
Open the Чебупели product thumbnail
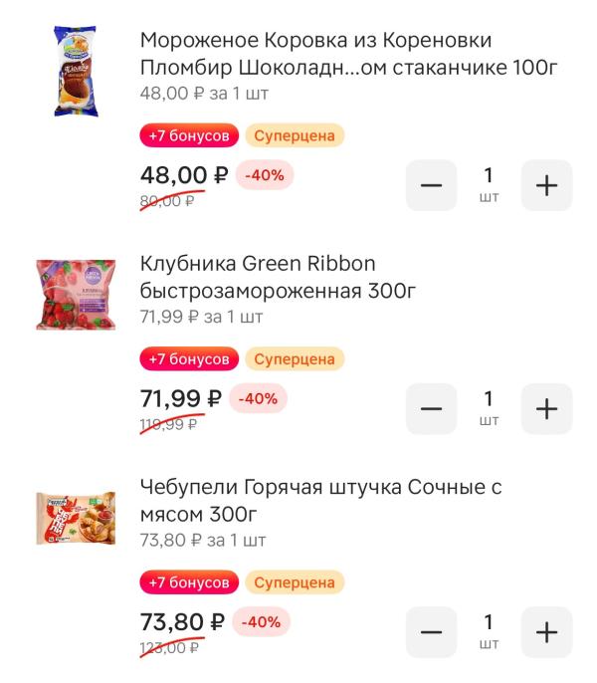click(x=76, y=518)
